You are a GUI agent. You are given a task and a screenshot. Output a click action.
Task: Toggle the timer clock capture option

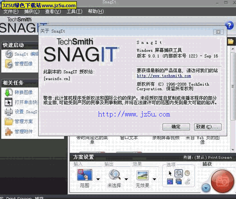tap(187, 173)
